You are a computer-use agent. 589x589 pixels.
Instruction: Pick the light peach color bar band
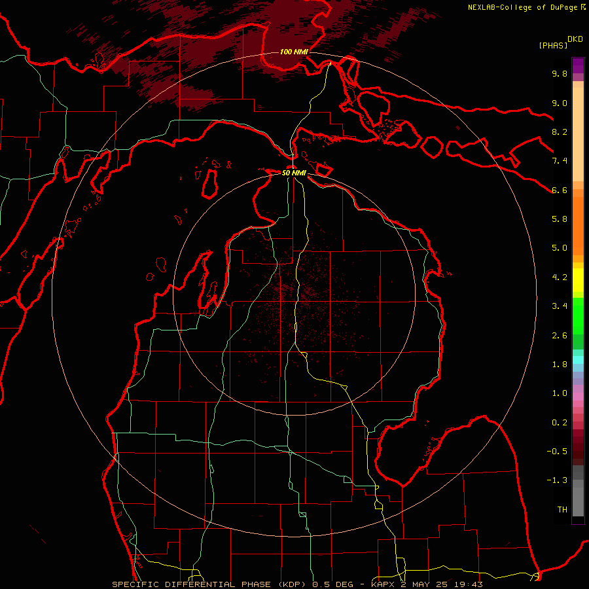click(x=578, y=134)
